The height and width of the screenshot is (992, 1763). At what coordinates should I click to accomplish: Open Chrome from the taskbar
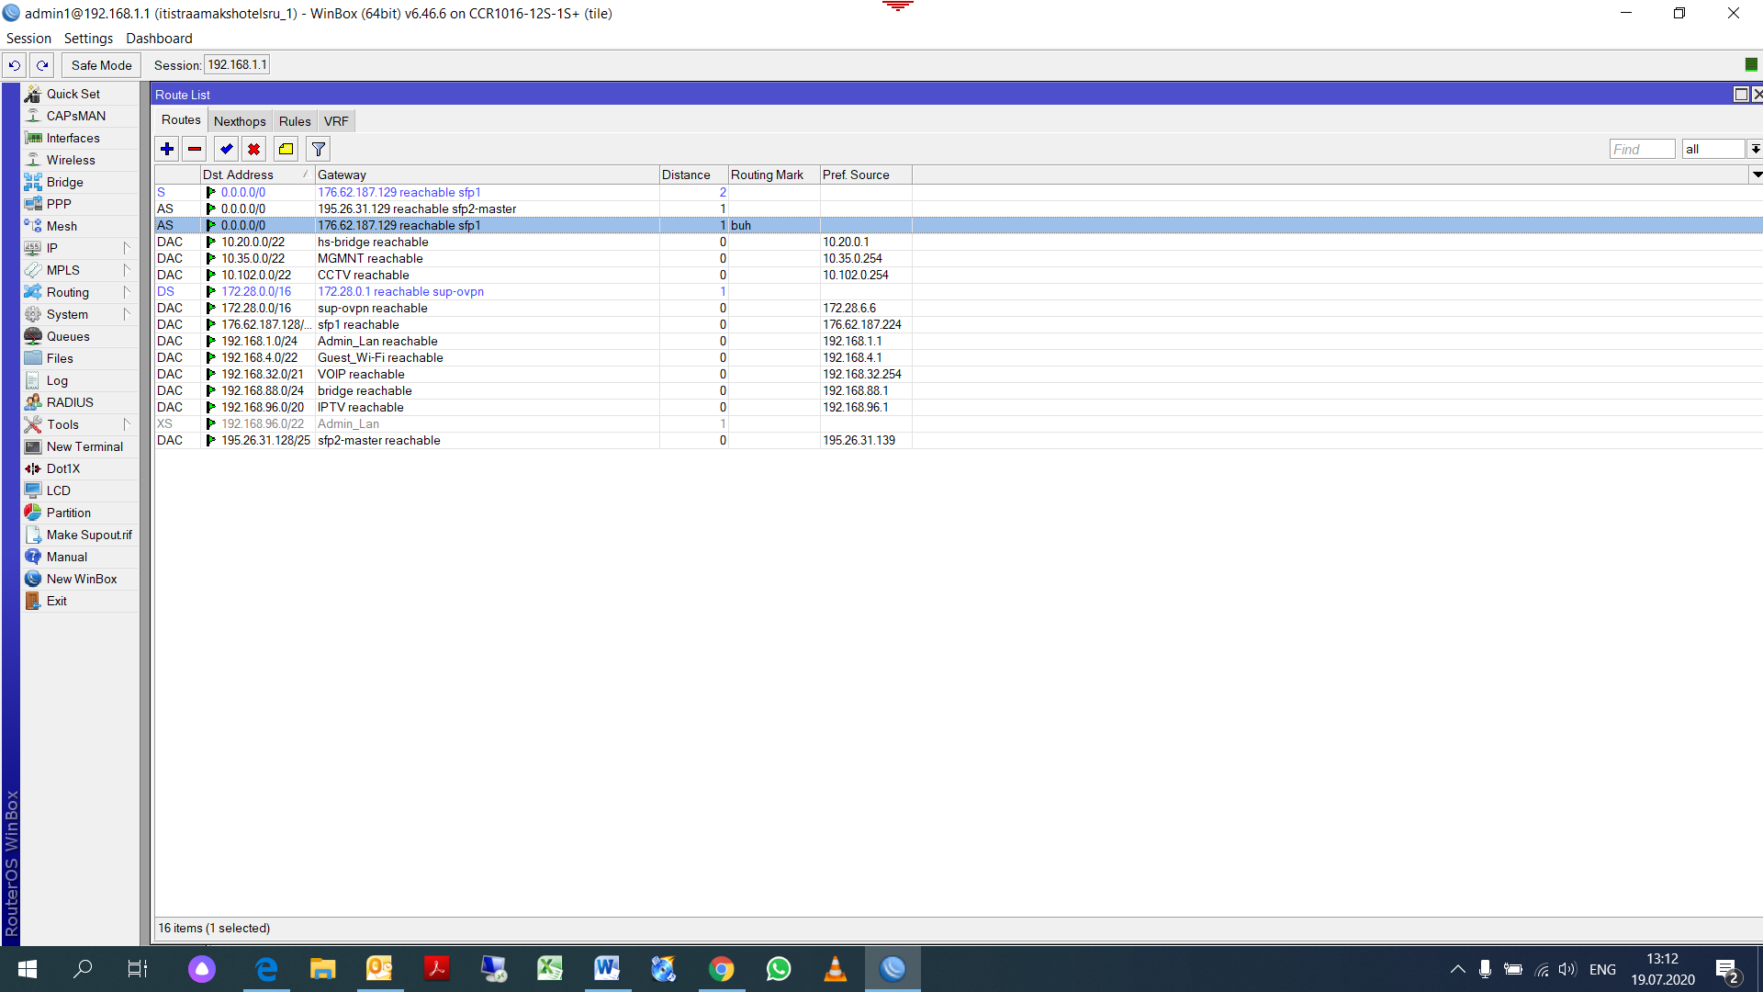pos(722,969)
